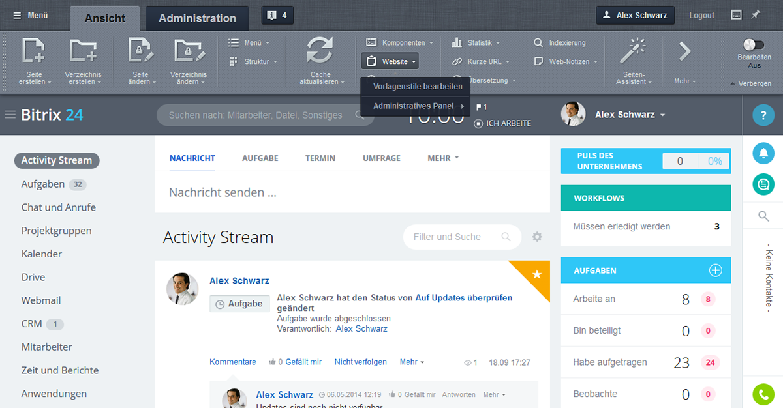Click the pin icon in top bar
Viewport: 783px width, 408px height.
(756, 14)
